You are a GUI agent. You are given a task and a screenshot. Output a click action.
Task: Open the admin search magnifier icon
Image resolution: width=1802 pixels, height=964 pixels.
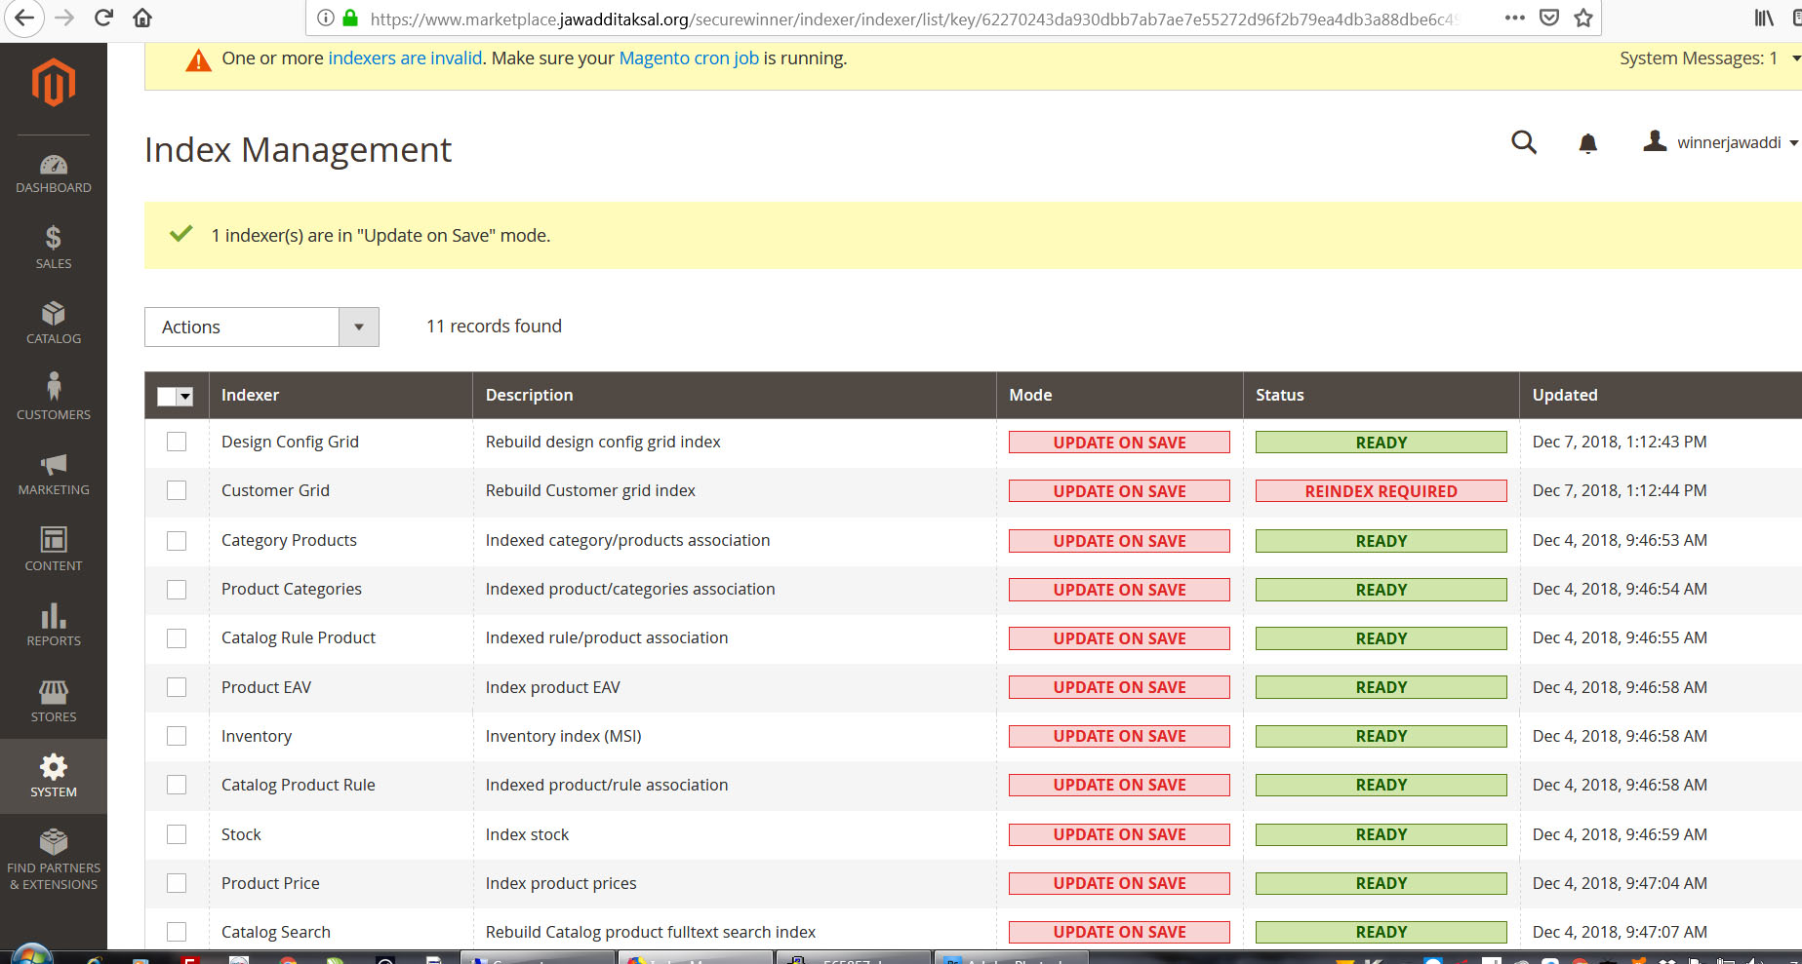tap(1524, 142)
